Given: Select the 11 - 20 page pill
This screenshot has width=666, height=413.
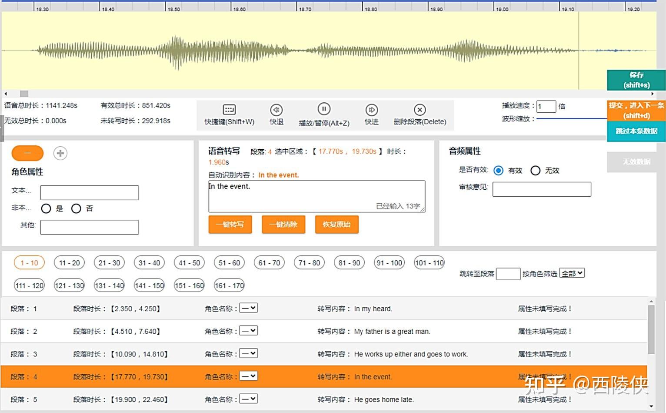Looking at the screenshot, I should (x=70, y=263).
